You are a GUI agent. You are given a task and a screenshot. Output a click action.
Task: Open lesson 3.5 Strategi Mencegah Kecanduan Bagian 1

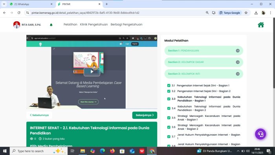click(x=209, y=118)
